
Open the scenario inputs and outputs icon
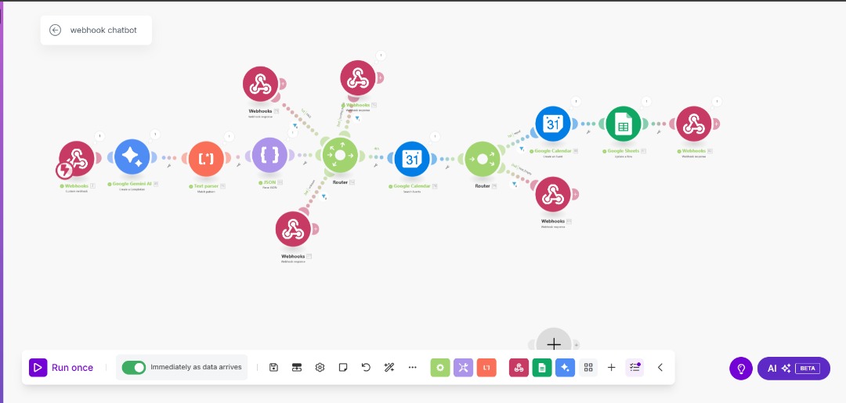pyautogui.click(x=296, y=368)
